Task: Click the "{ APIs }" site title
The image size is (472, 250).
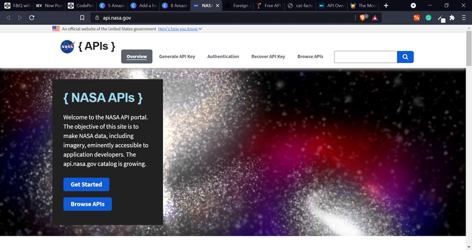Action: [x=97, y=46]
